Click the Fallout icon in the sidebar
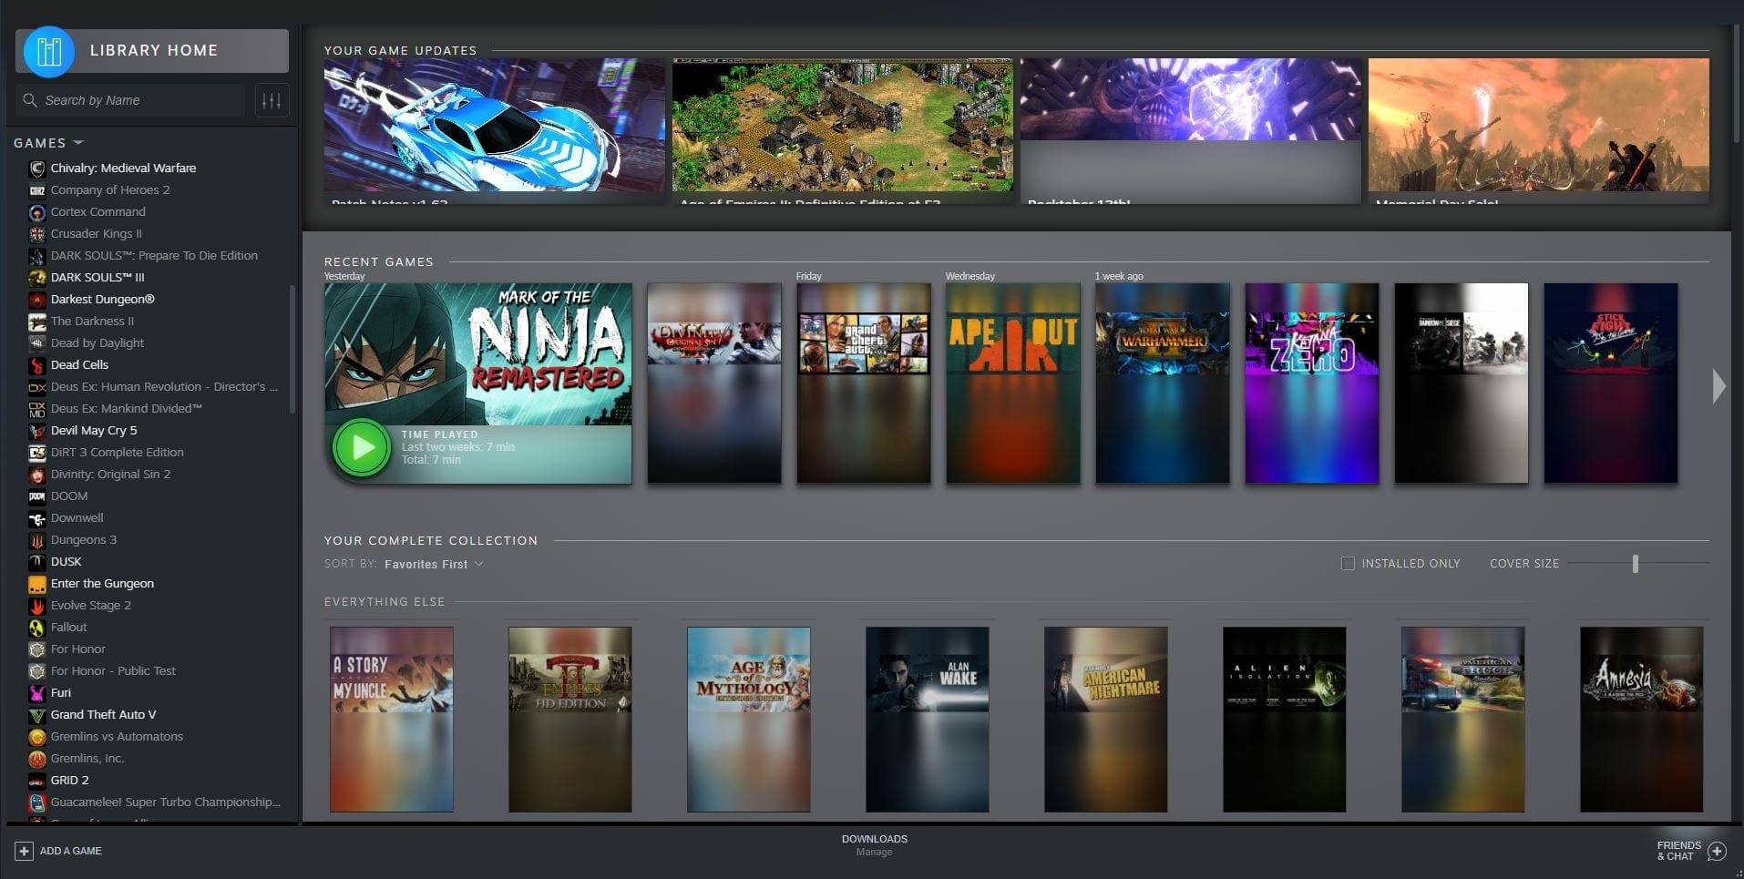The image size is (1744, 879). tap(37, 628)
